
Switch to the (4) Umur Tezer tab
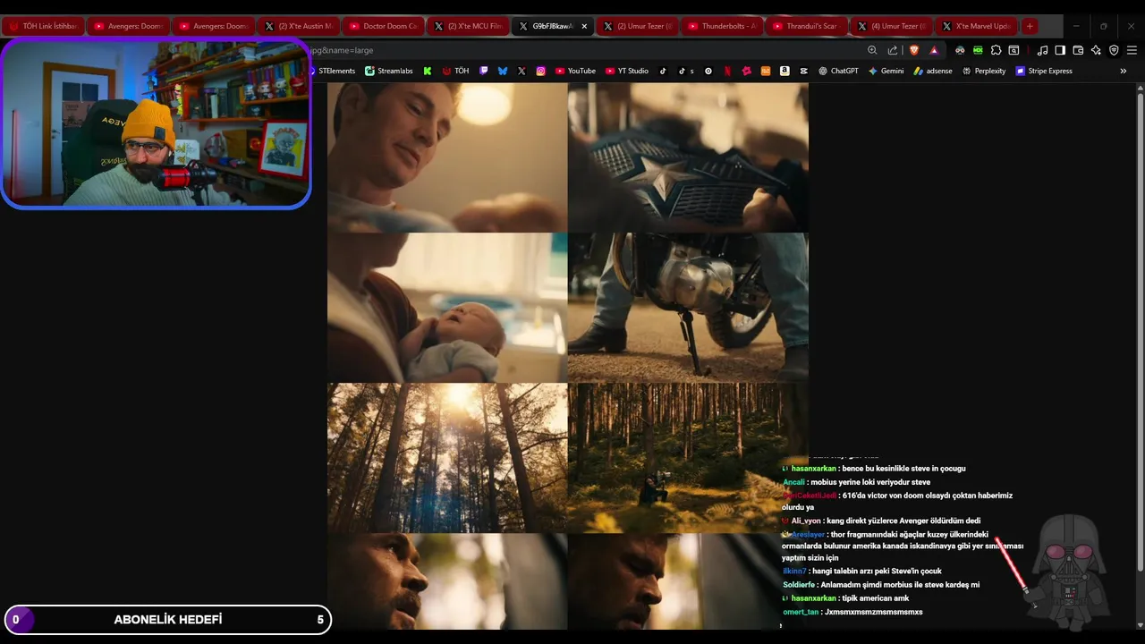(x=891, y=26)
